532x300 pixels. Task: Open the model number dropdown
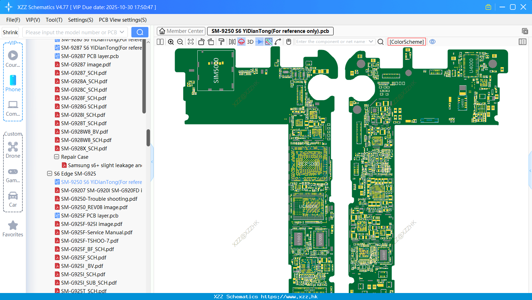[122, 32]
